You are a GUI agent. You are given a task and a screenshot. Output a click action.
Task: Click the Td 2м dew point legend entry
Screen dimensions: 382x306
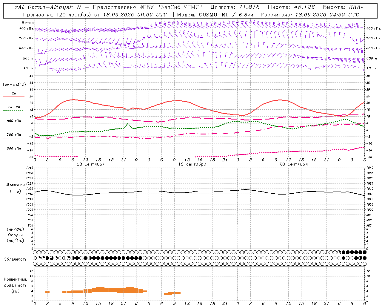click(14, 107)
